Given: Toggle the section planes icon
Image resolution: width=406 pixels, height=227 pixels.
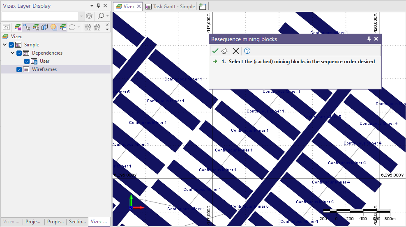Looking at the screenshot, I should [x=44, y=27].
